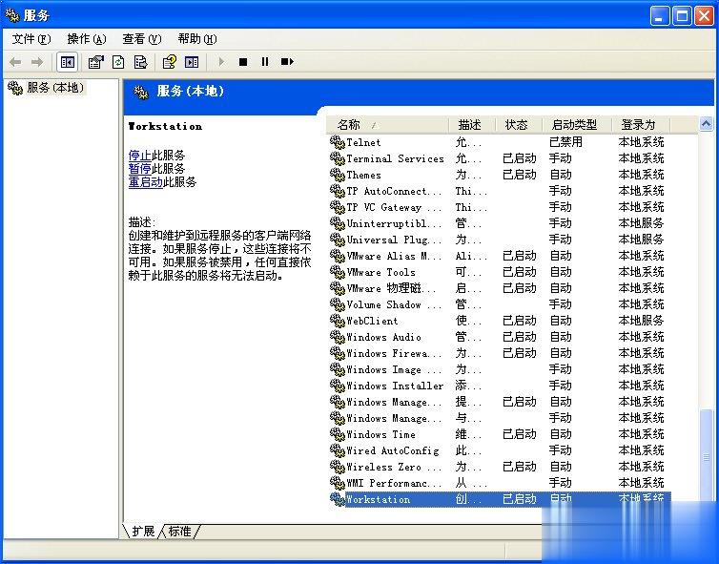Sort by the 启动类型 column header
The width and height of the screenshot is (719, 564).
(577, 124)
